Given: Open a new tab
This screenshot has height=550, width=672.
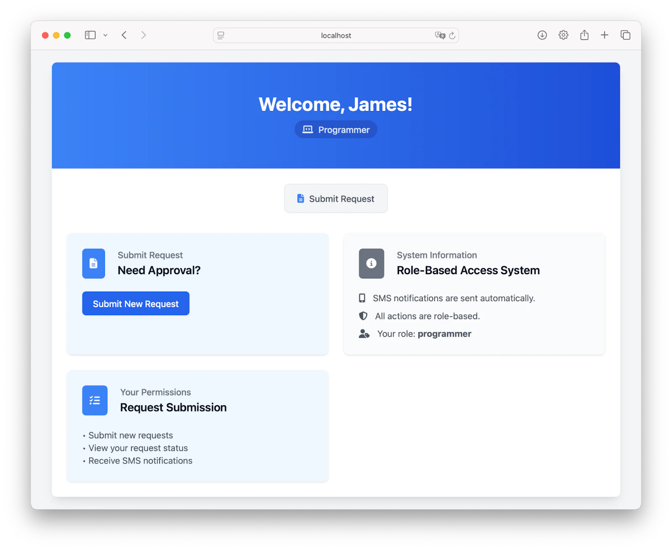Looking at the screenshot, I should (604, 35).
